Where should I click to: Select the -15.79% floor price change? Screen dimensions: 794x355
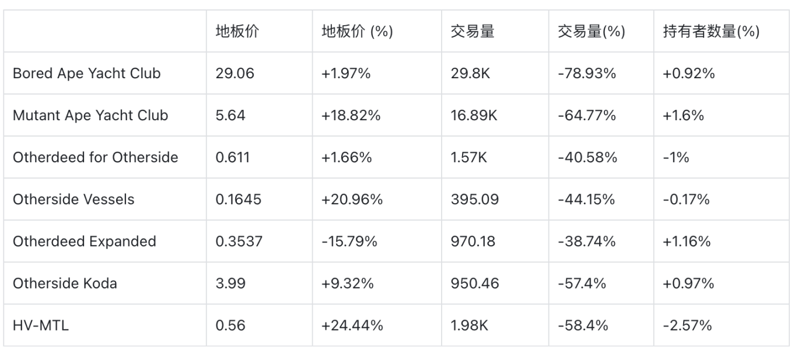[349, 242]
